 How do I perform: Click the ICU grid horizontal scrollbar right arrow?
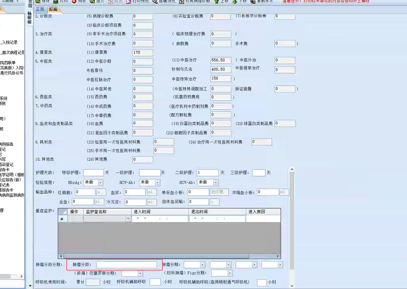tap(278, 256)
